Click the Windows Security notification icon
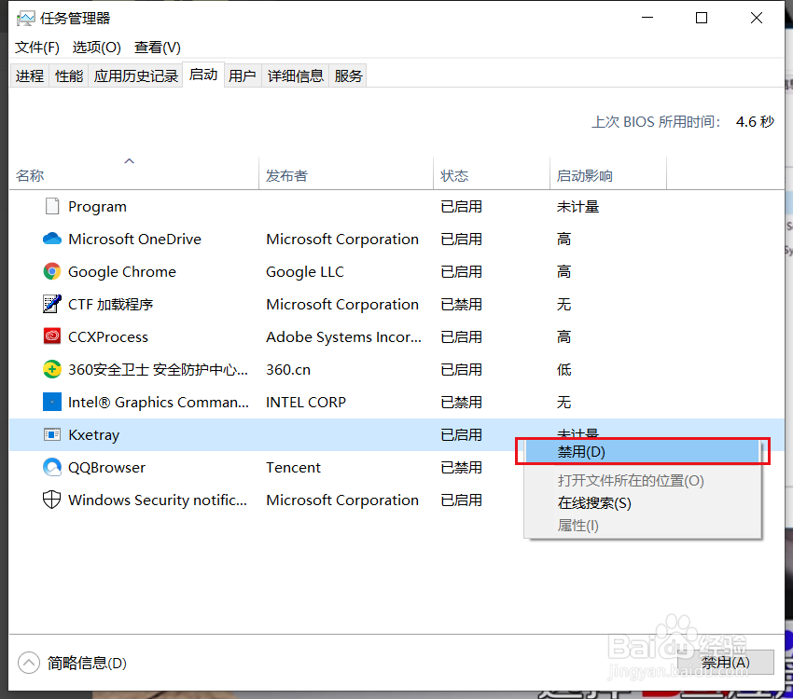793x699 pixels. pyautogui.click(x=53, y=500)
